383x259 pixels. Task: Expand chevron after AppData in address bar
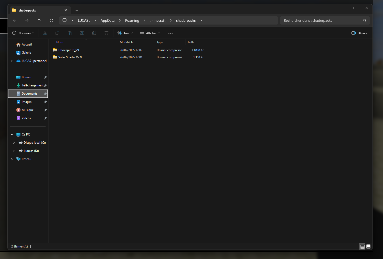pos(120,20)
